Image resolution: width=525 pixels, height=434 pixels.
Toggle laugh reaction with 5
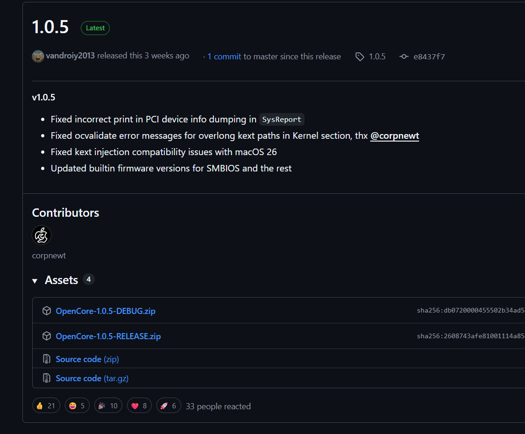(77, 406)
